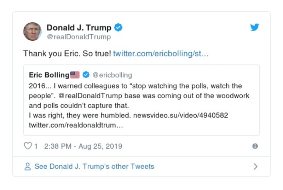
Task: Click the 2:38 PM - Aug 25, 2019 timestamp
Action: pos(83,146)
